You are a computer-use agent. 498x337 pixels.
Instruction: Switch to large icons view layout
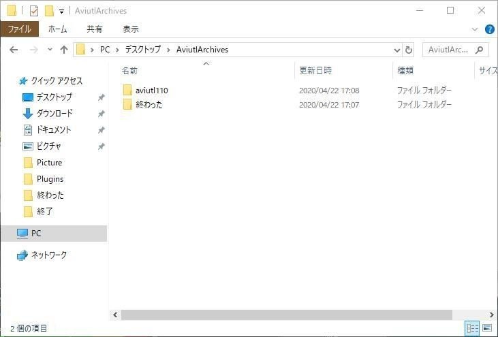(487, 328)
